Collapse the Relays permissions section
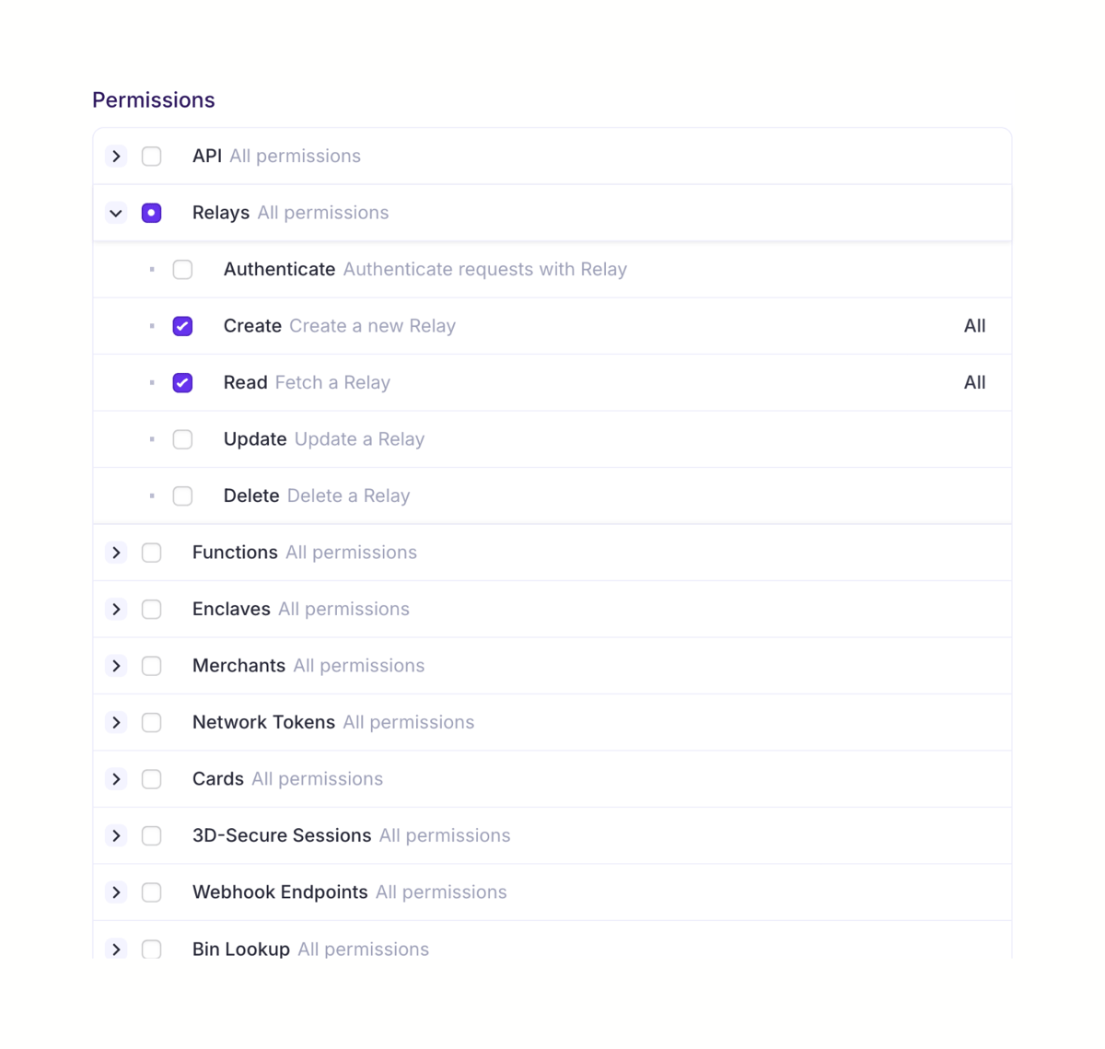The height and width of the screenshot is (1049, 1105). pyautogui.click(x=116, y=212)
